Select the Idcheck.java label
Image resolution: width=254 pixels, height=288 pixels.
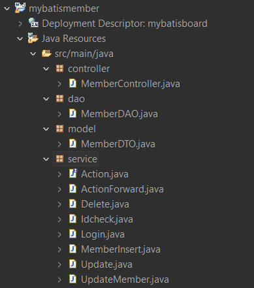[x=107, y=219]
